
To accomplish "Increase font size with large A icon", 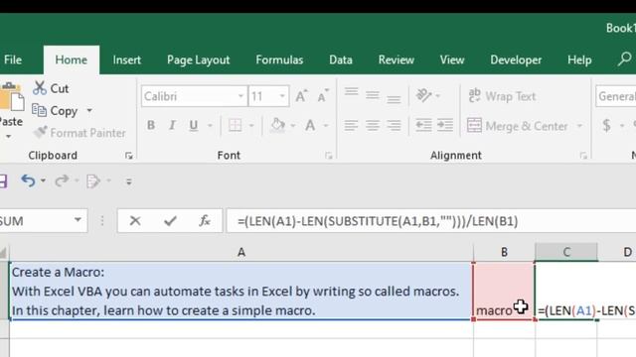I will pos(301,96).
